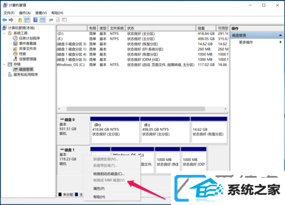The height and width of the screenshot is (205, 285).
Task: Select Performance (性能) icon in tree
Action: click(x=15, y=54)
